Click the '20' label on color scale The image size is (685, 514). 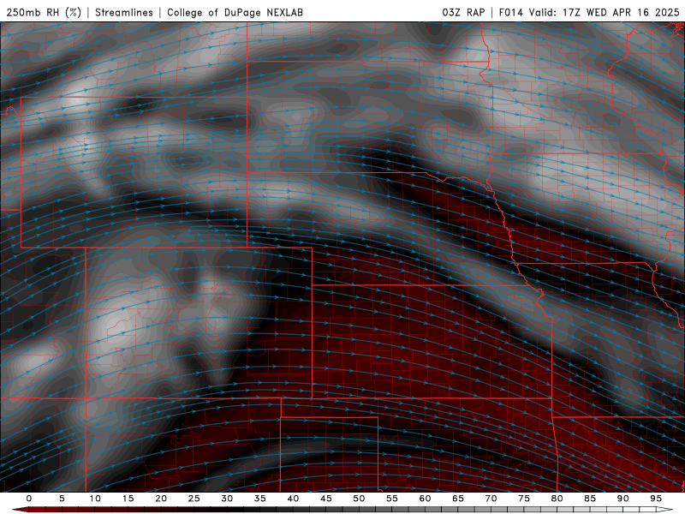tap(161, 499)
